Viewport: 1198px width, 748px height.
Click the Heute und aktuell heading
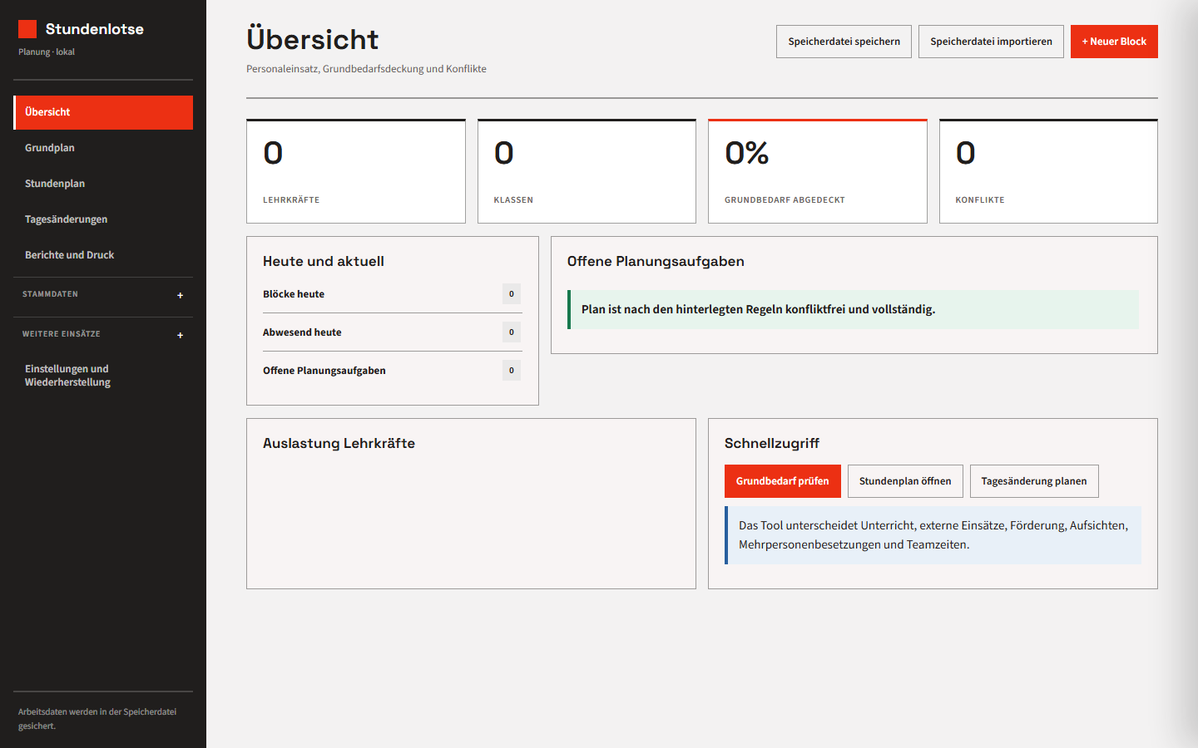pyautogui.click(x=324, y=262)
